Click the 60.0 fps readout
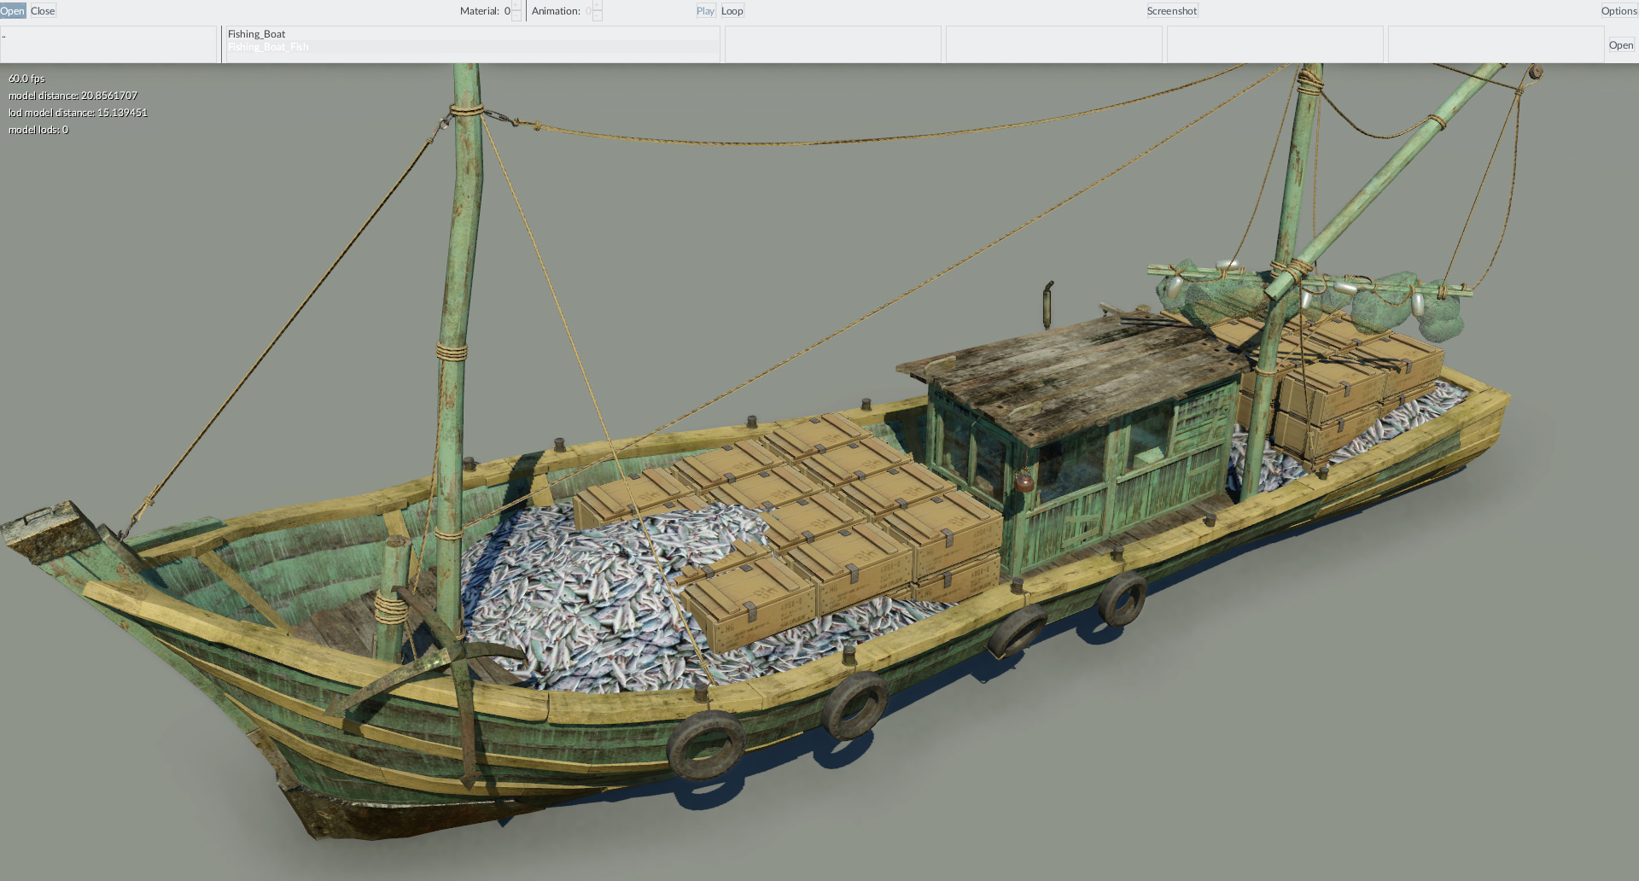The width and height of the screenshot is (1639, 881). (x=26, y=79)
